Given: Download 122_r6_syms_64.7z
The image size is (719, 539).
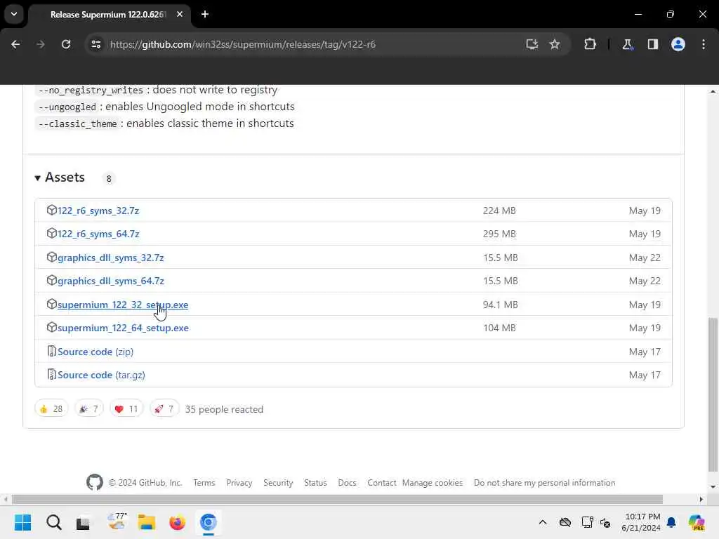Looking at the screenshot, I should pos(98,234).
